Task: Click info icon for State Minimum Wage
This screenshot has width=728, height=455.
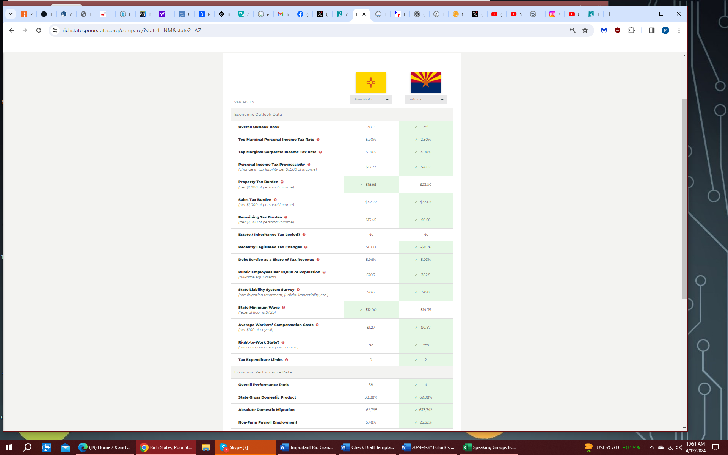Action: tap(283, 308)
